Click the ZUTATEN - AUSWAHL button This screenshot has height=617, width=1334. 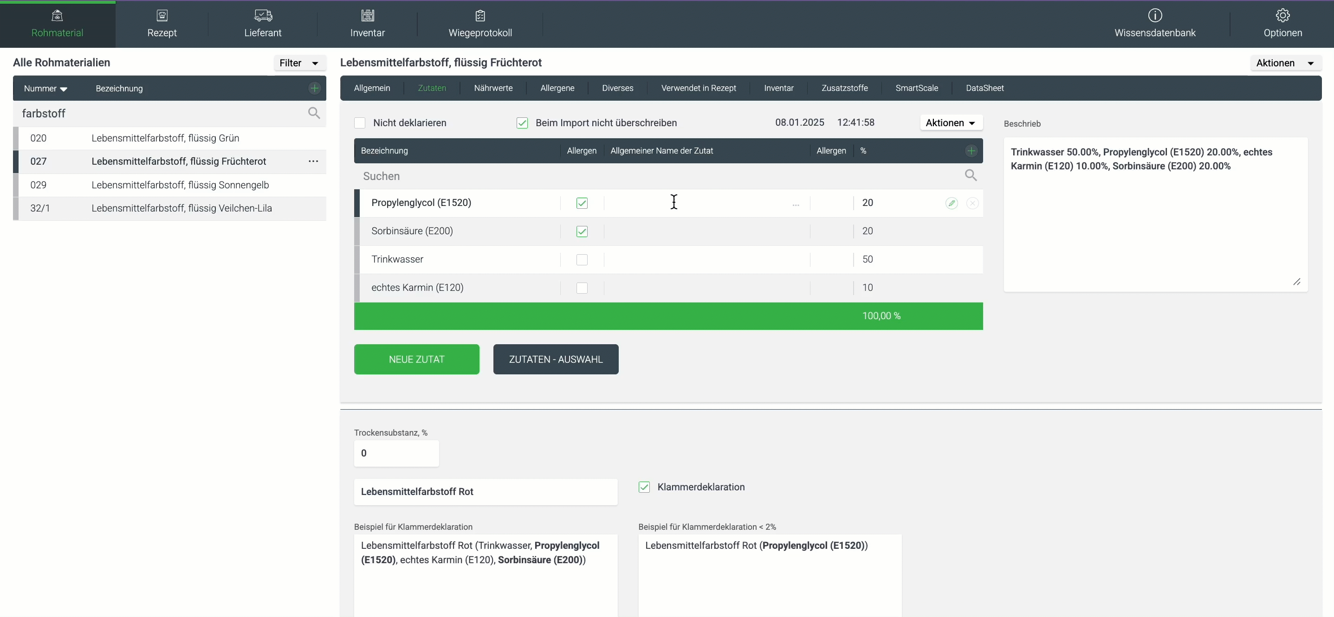[555, 359]
